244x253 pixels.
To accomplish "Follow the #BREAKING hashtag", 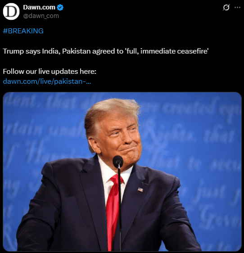I will click(x=23, y=31).
